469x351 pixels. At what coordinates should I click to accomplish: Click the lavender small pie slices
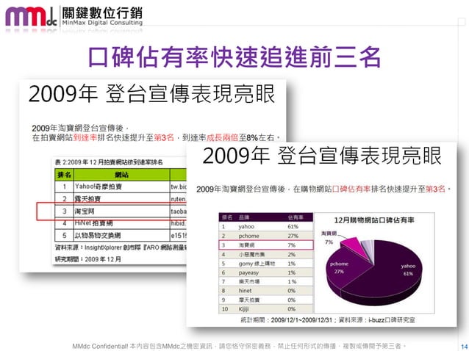pyautogui.click(x=368, y=250)
